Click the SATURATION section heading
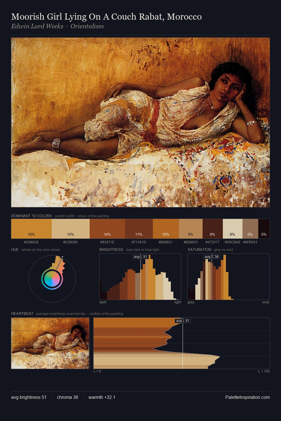 click(x=200, y=250)
